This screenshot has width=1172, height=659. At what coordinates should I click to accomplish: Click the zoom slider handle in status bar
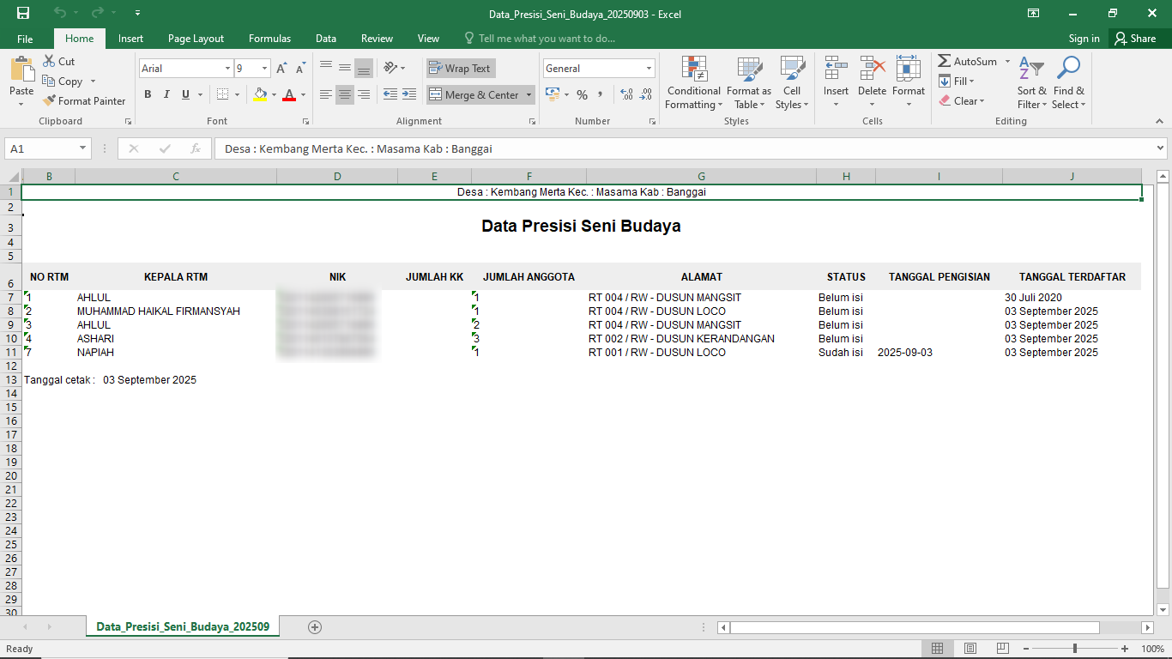point(1076,649)
